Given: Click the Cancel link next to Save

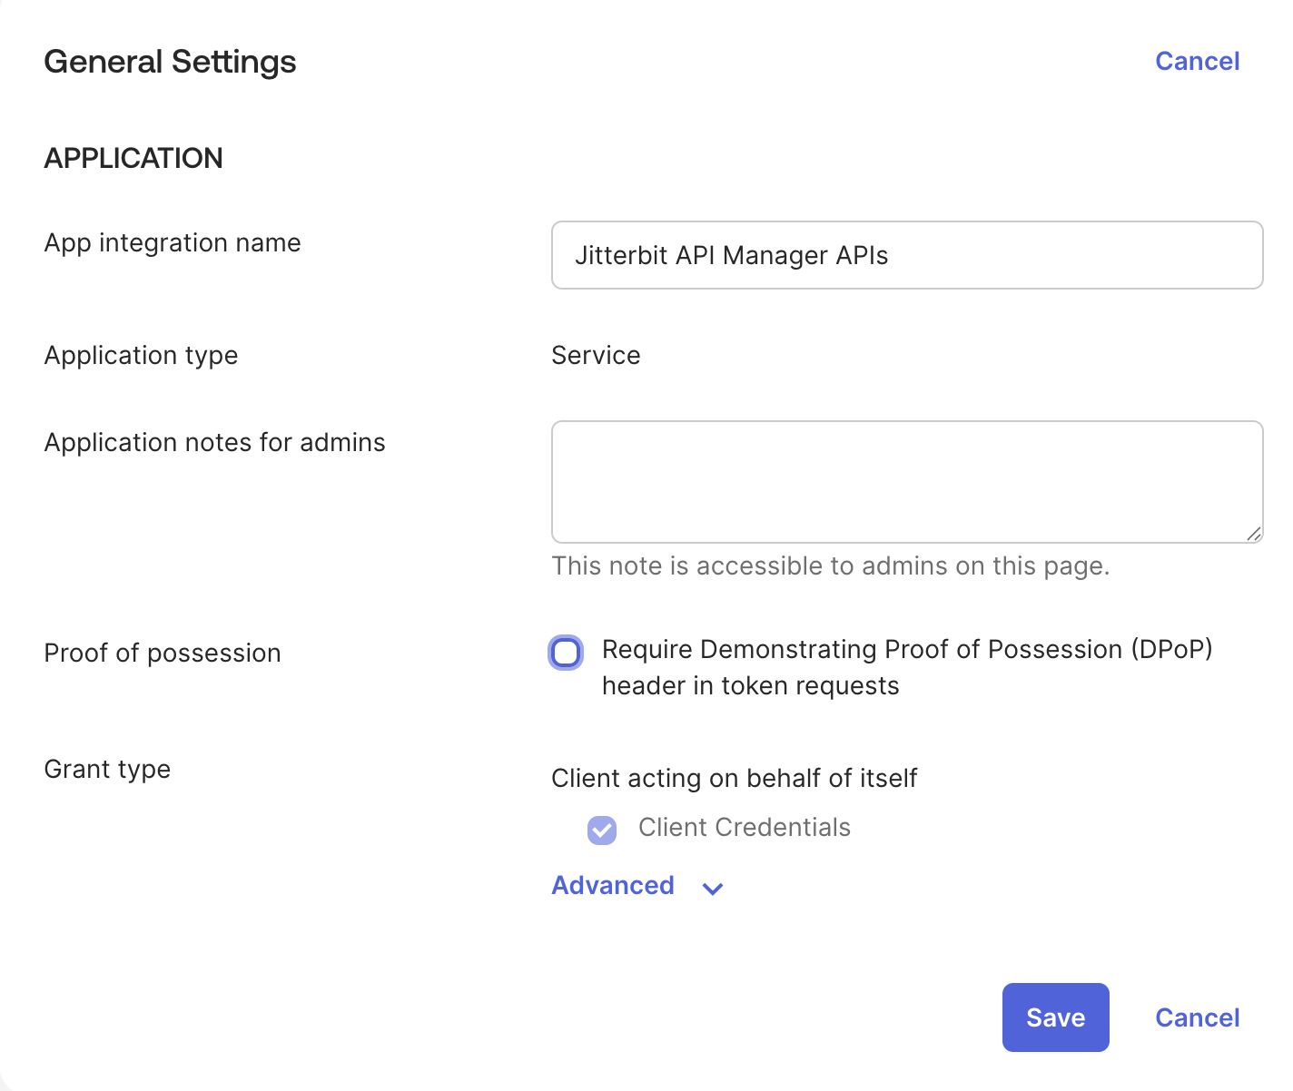Looking at the screenshot, I should (1197, 1017).
